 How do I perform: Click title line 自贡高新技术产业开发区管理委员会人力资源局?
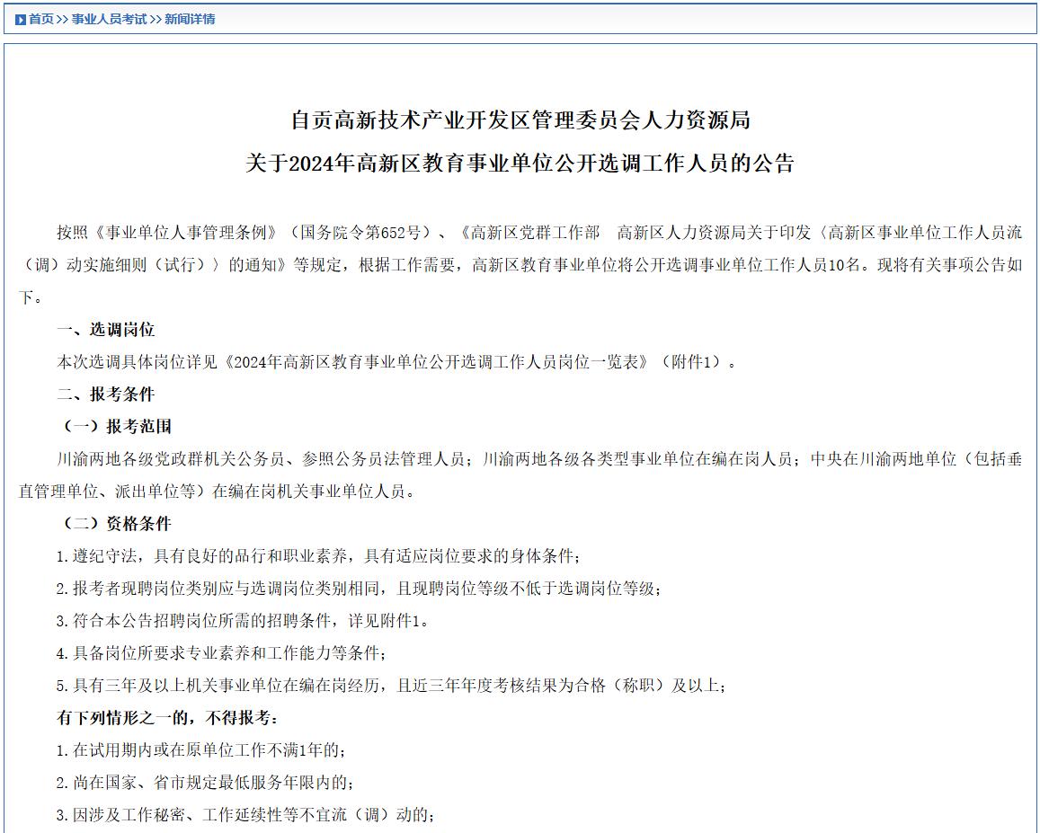[520, 120]
